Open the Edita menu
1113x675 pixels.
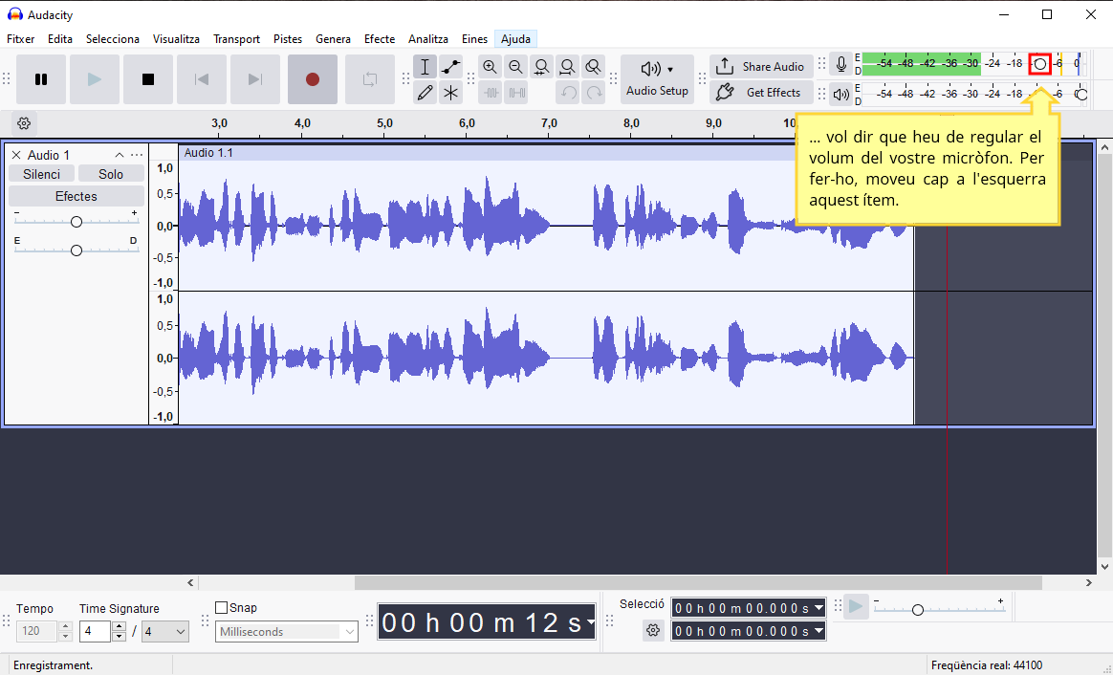tap(60, 39)
